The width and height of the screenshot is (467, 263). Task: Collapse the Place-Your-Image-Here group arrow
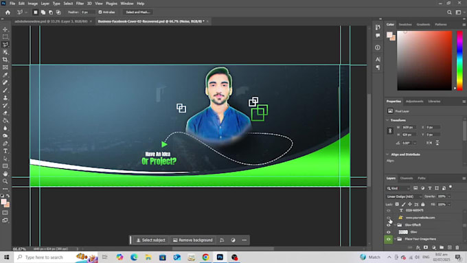click(x=395, y=239)
